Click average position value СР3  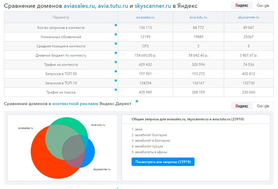[145, 46]
